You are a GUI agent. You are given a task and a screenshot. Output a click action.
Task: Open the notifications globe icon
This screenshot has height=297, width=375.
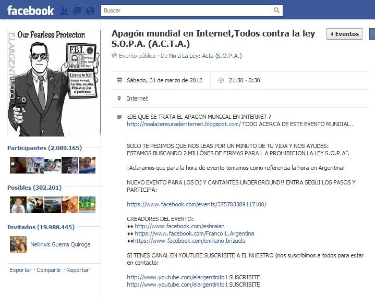90,11
